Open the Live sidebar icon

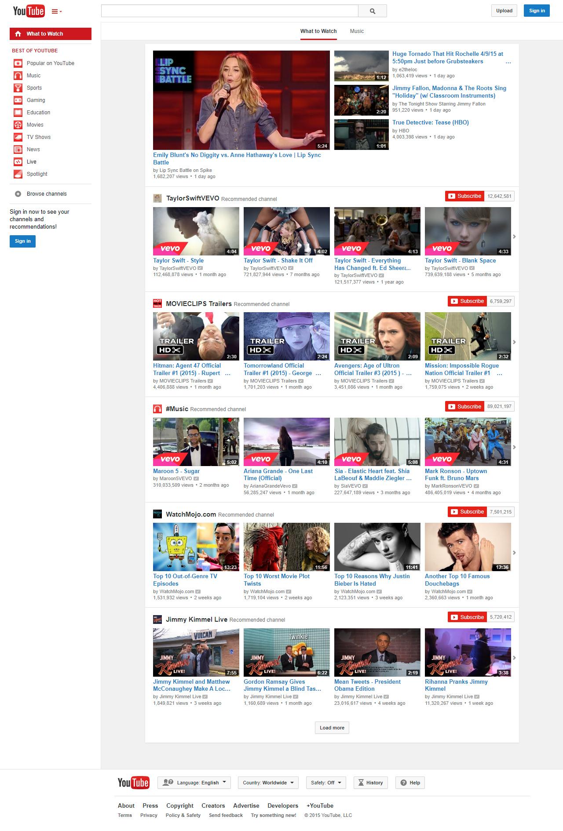[x=18, y=162]
